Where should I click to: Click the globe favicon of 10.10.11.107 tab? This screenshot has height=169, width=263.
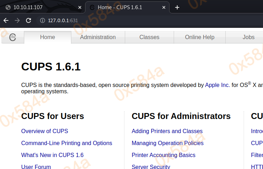8,7
